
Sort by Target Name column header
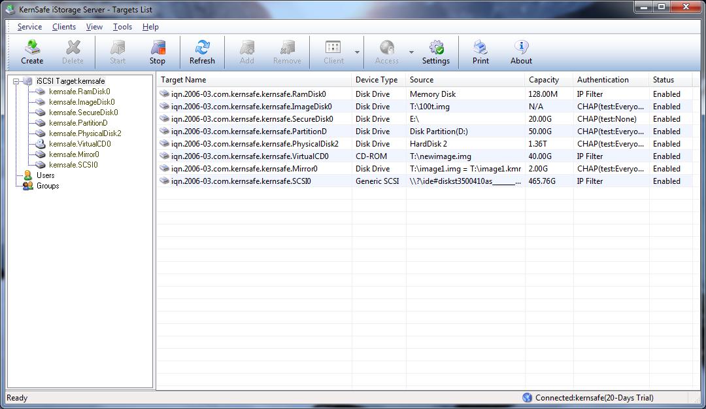click(x=254, y=80)
